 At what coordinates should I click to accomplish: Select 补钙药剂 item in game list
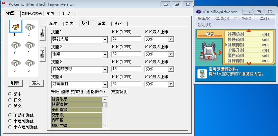coord(249,34)
